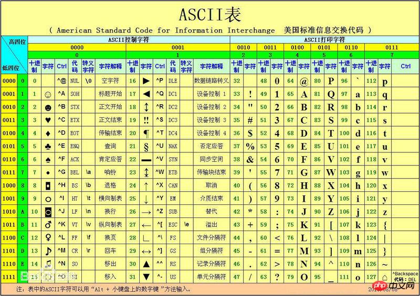
Task: Click the 'FF' code cell
Action: 75,238
